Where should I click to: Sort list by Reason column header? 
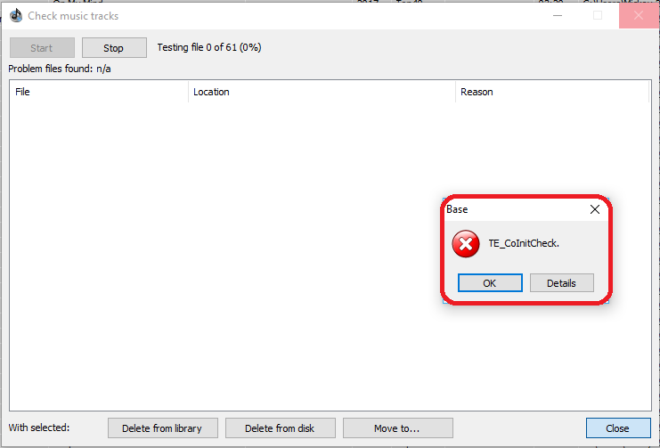pos(552,92)
